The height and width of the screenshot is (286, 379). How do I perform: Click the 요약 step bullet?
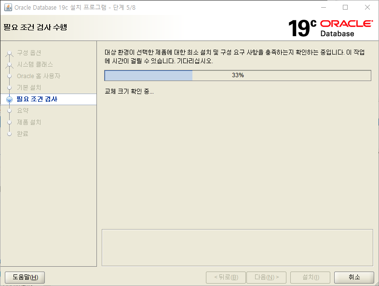point(10,111)
